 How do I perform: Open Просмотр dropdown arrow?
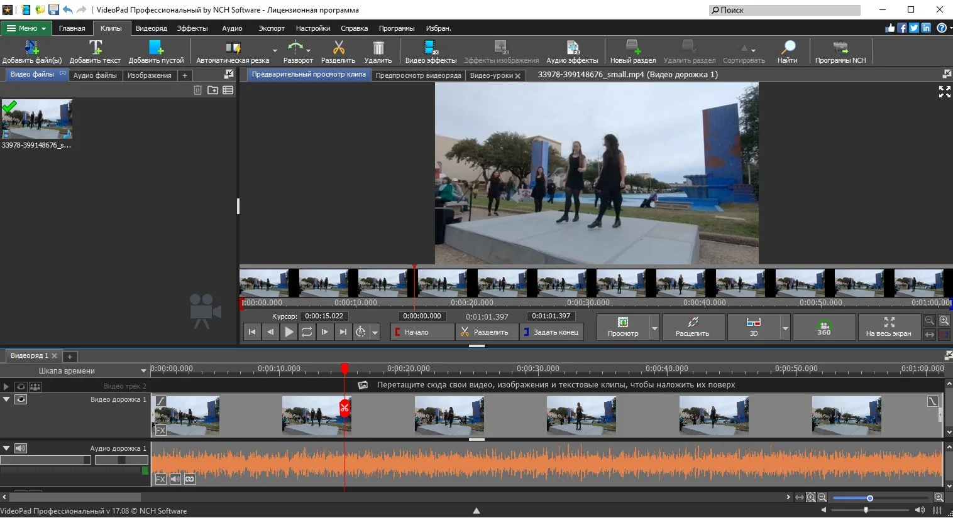(654, 328)
